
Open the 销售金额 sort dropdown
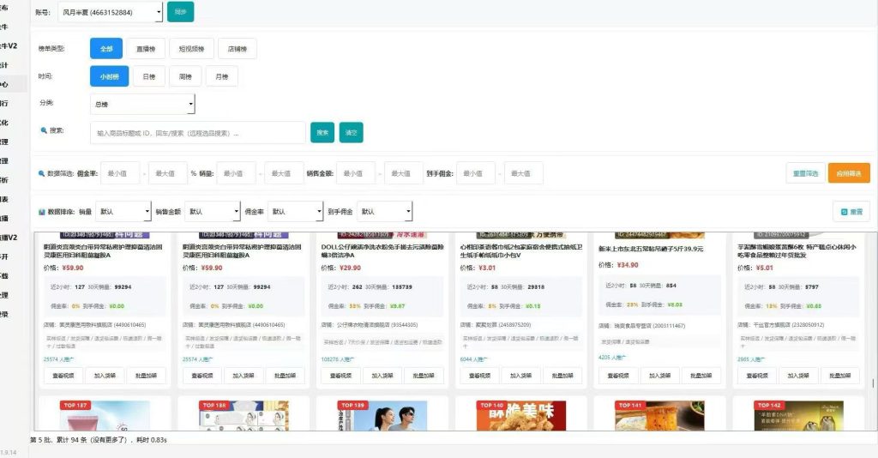[213, 212]
